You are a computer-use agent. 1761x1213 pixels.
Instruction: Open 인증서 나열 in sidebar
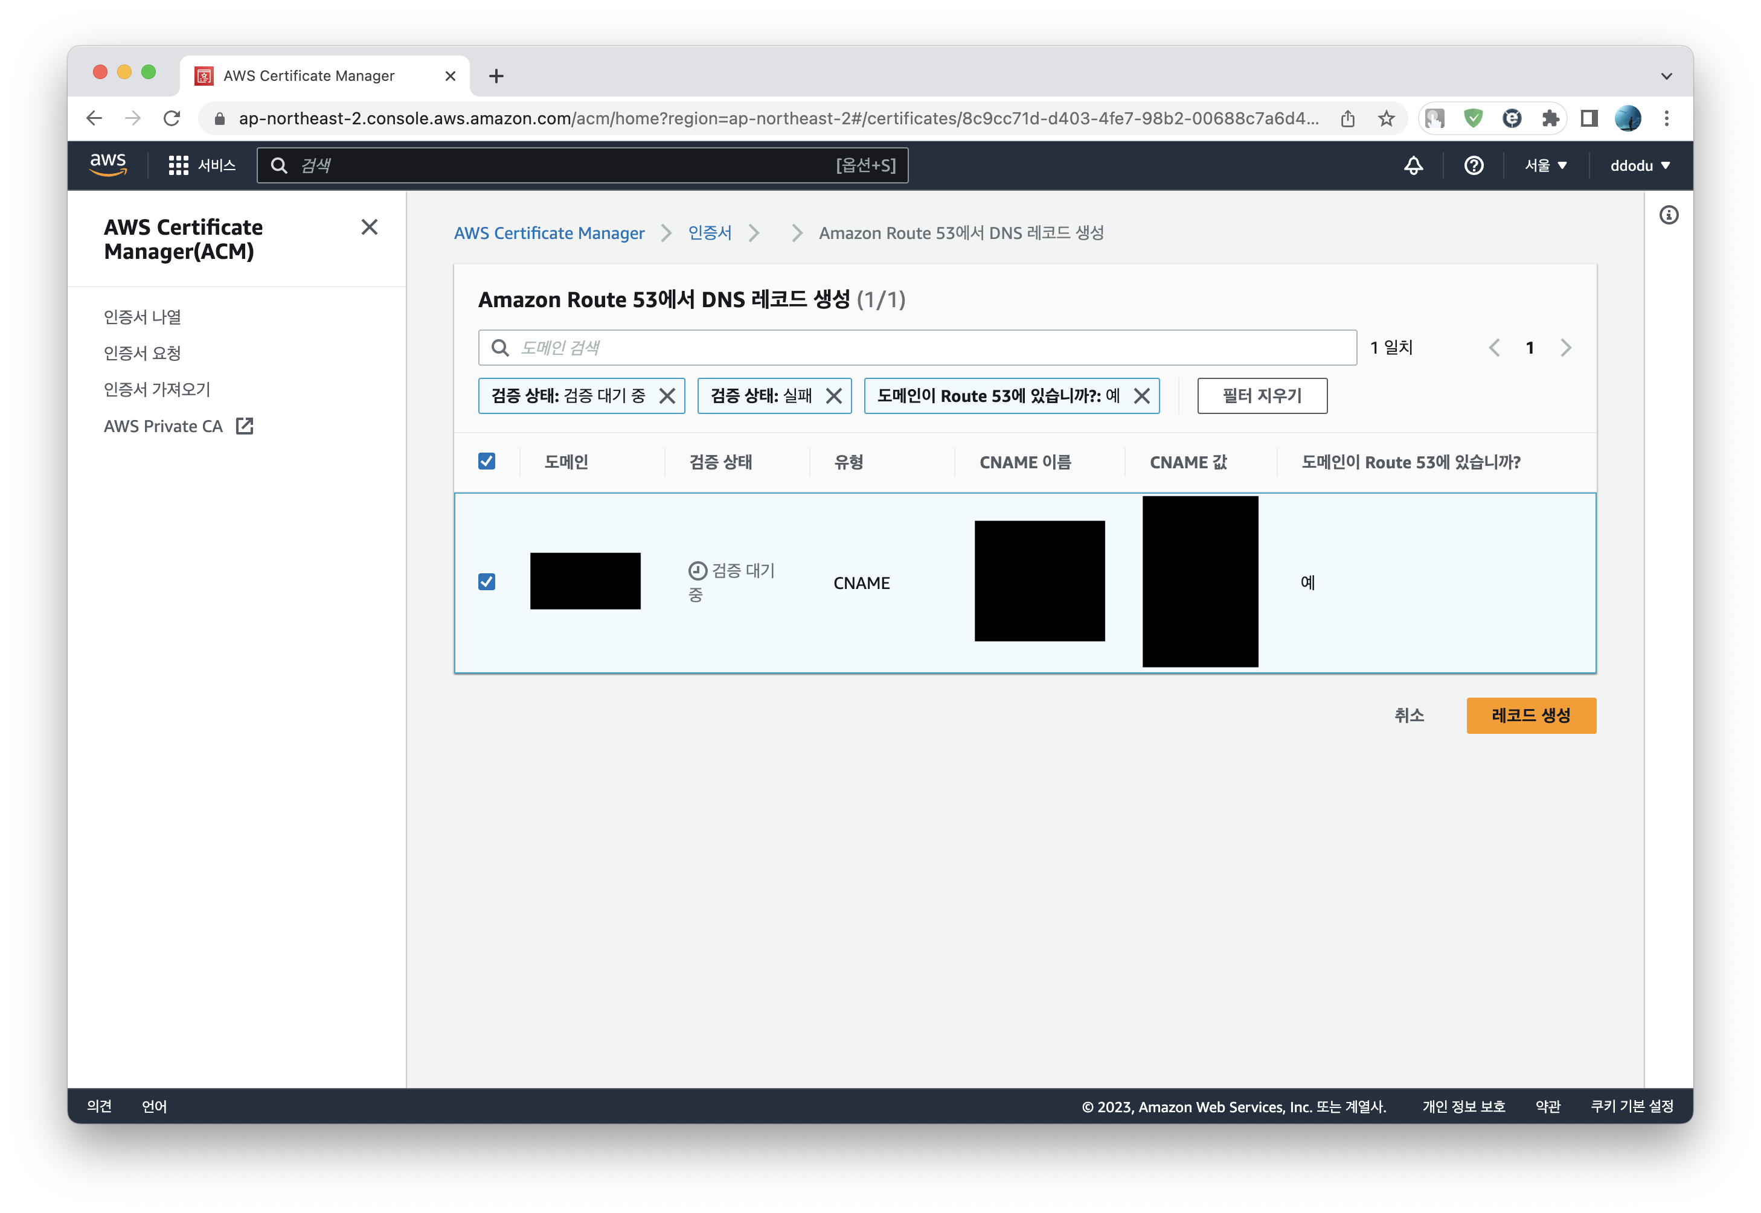click(143, 317)
